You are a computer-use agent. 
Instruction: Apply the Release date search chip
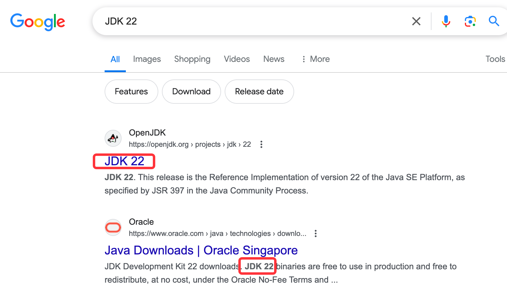coord(259,92)
